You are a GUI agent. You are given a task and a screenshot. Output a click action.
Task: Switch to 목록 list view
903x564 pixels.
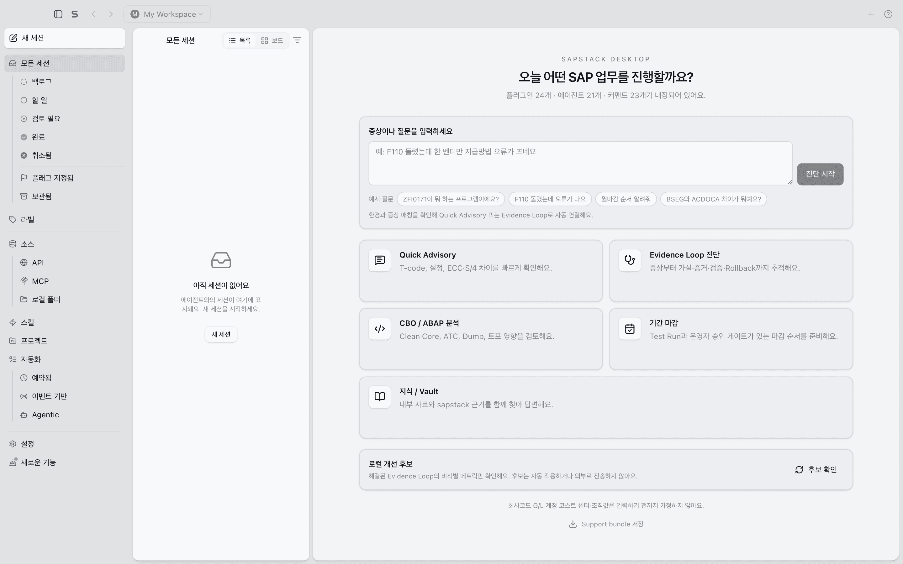click(240, 40)
